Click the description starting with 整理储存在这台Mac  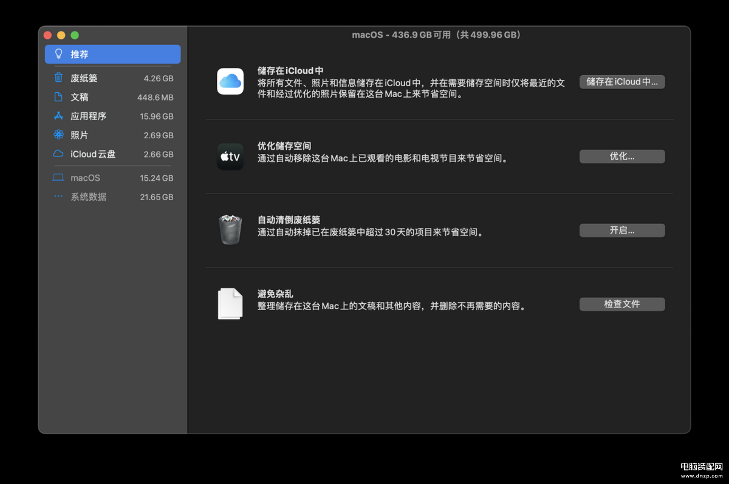[x=392, y=306]
